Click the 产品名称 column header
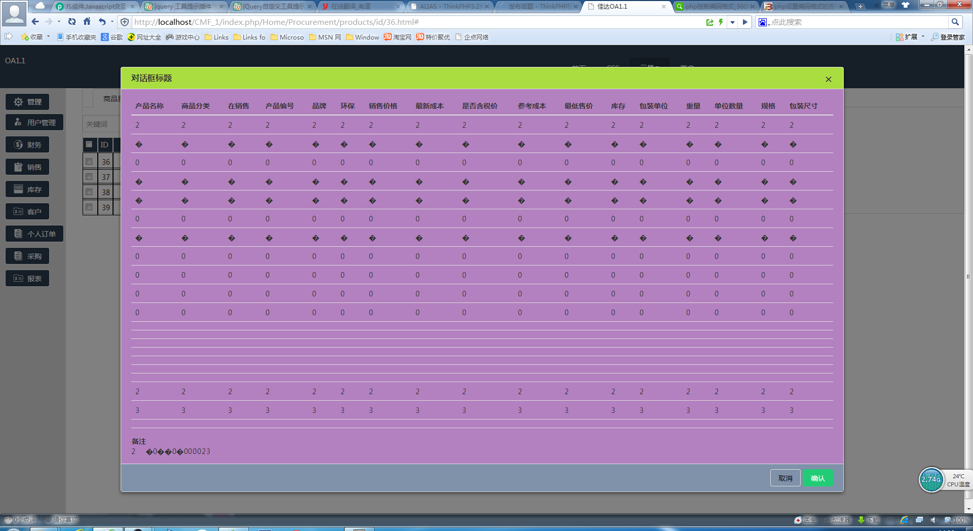The height and width of the screenshot is (531, 973). point(149,106)
